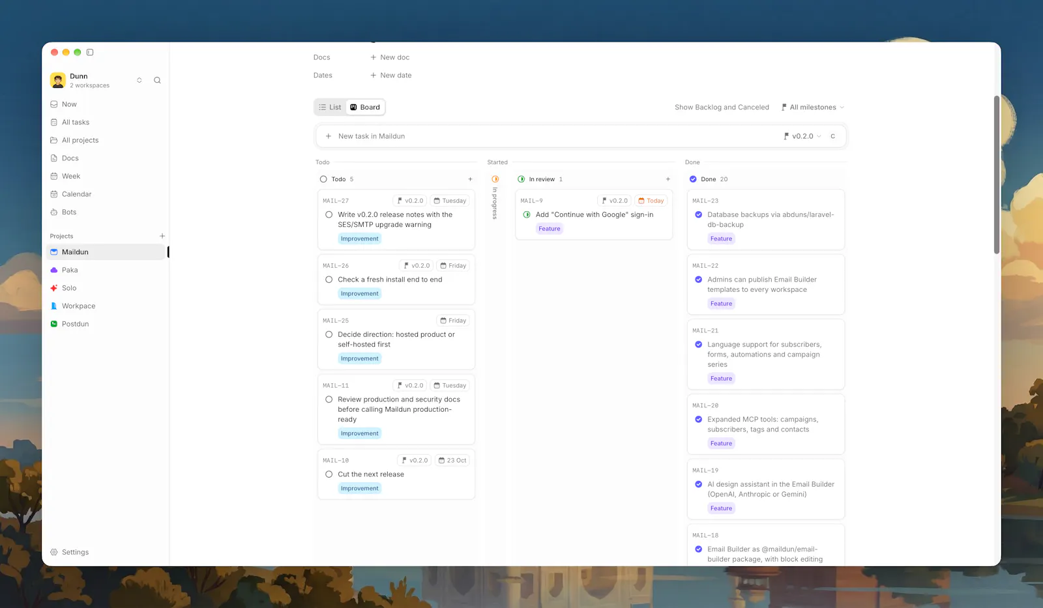Open Settings gear in sidebar
The image size is (1043, 608).
54,552
